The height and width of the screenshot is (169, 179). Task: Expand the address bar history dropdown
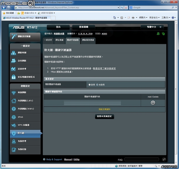(x=118, y=8)
